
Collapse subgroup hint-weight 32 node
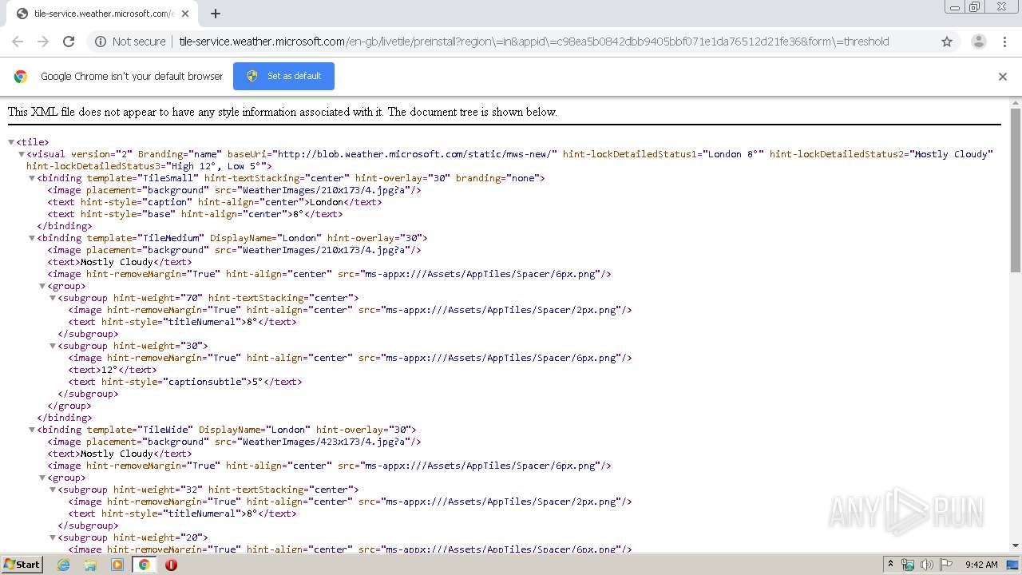click(x=53, y=490)
